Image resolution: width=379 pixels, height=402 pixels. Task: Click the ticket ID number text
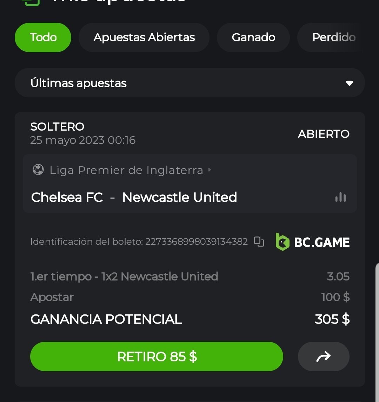pos(196,242)
